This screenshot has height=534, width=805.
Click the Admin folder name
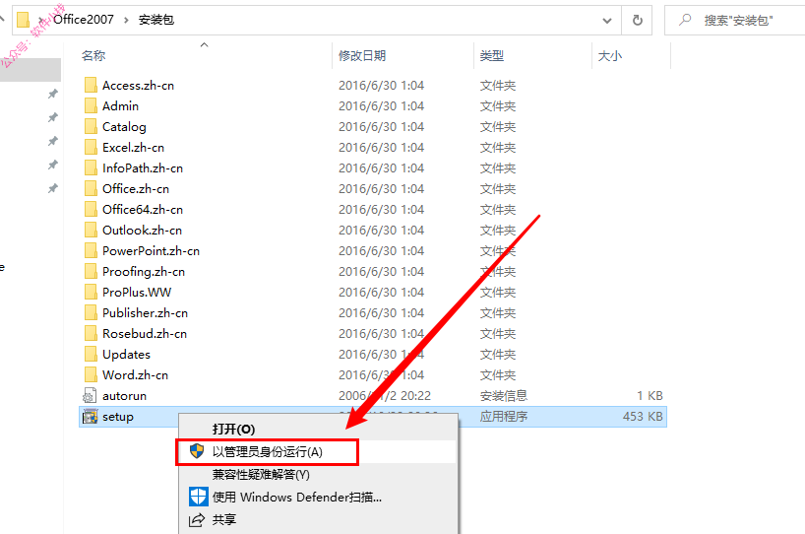(x=121, y=105)
